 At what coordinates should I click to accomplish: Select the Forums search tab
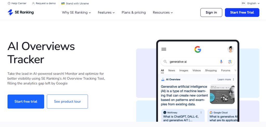[226, 70]
